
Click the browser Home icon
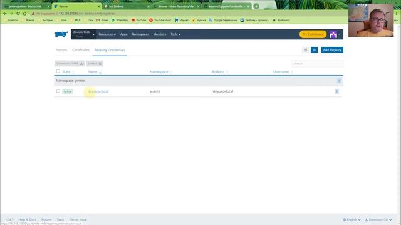25,14
